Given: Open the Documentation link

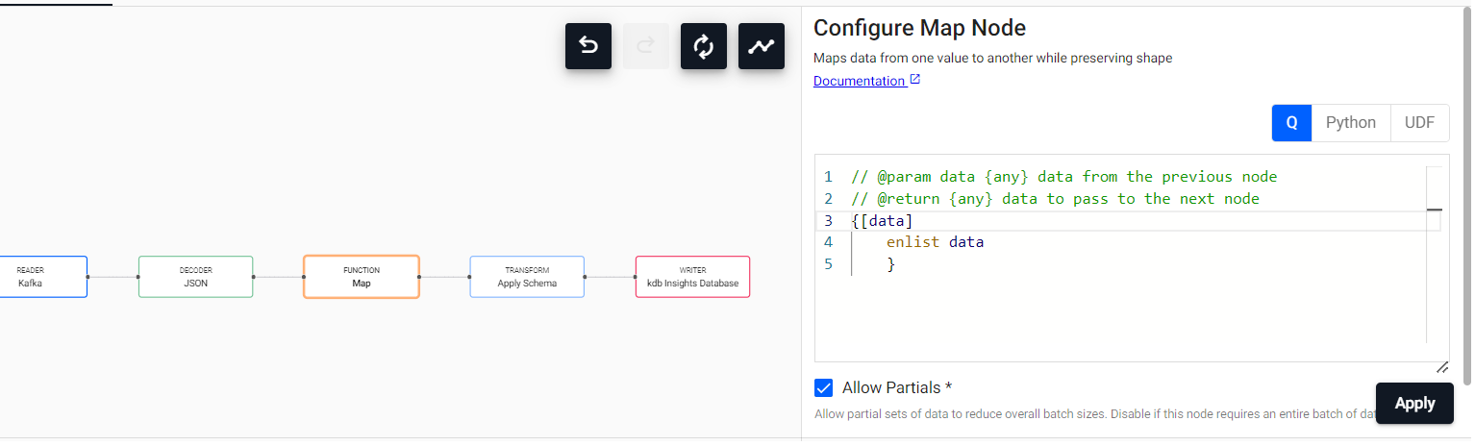Looking at the screenshot, I should (859, 81).
